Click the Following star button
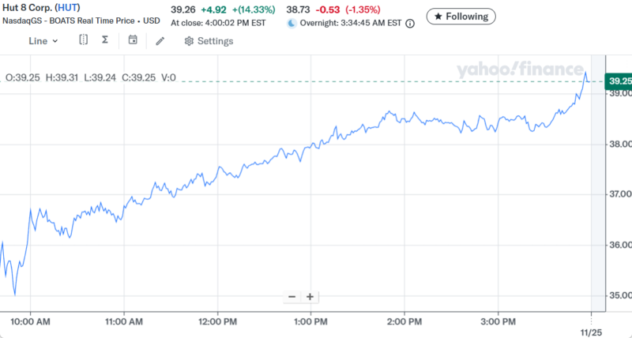 [x=461, y=16]
